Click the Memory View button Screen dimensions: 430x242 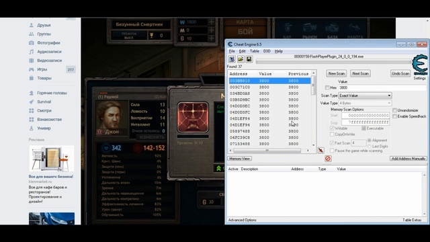coord(240,159)
